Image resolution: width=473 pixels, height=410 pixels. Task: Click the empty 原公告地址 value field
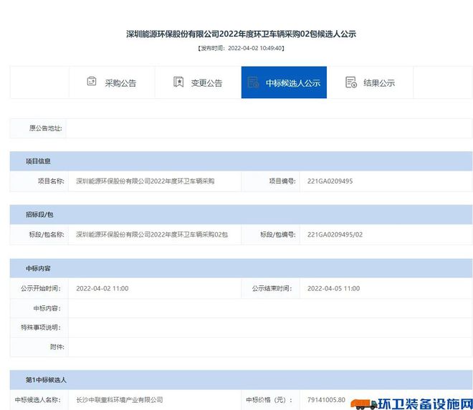[269, 128]
